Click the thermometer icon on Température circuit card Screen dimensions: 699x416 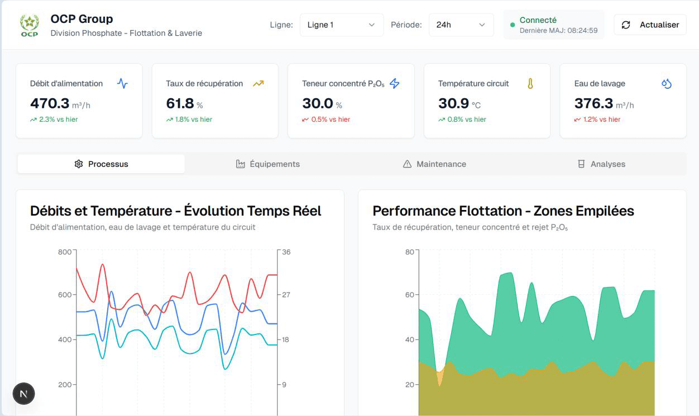click(x=530, y=84)
